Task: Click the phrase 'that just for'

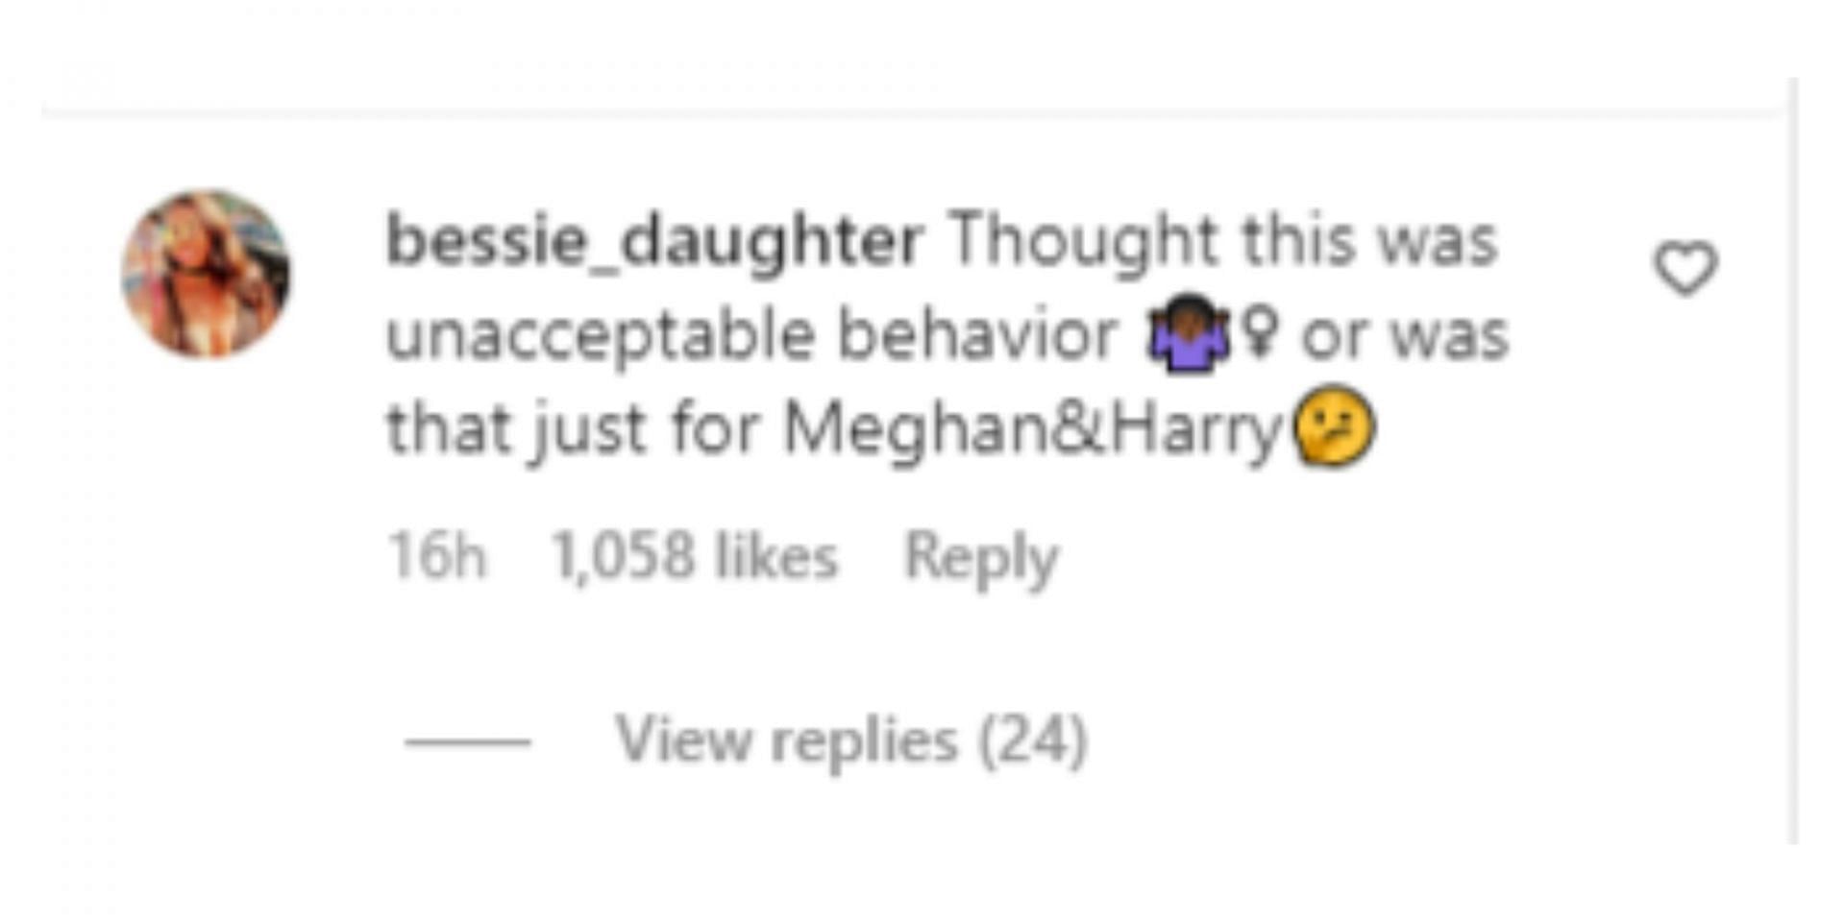Action: click(x=574, y=428)
